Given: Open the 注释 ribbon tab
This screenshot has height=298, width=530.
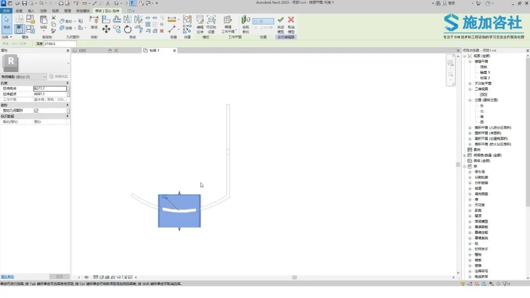Looking at the screenshot, I should 43,11.
